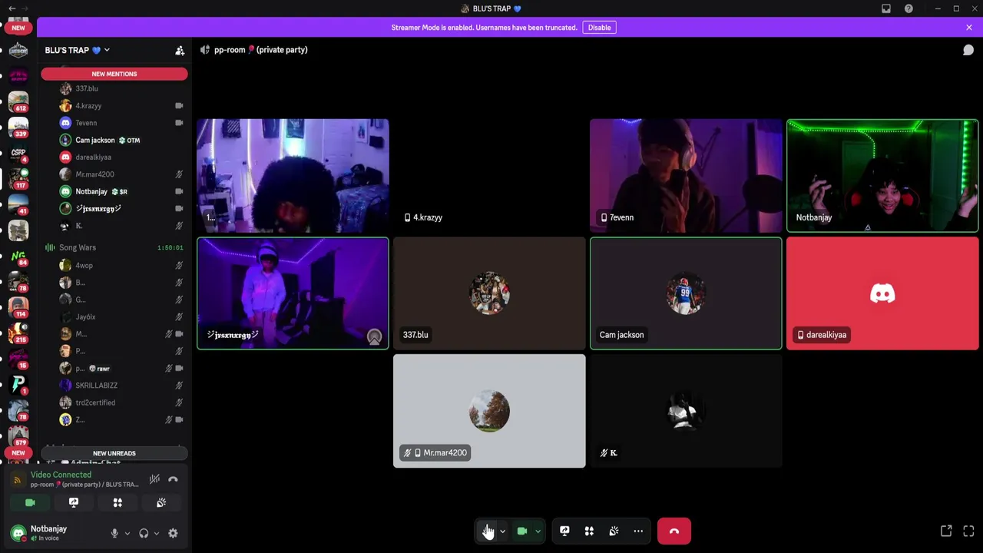The width and height of the screenshot is (983, 553).
Task: Open the BLU'S TRAP server dropdown
Action: [77, 50]
